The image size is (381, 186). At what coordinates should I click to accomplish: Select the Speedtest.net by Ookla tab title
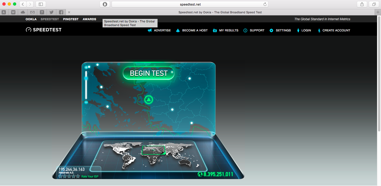(220, 12)
